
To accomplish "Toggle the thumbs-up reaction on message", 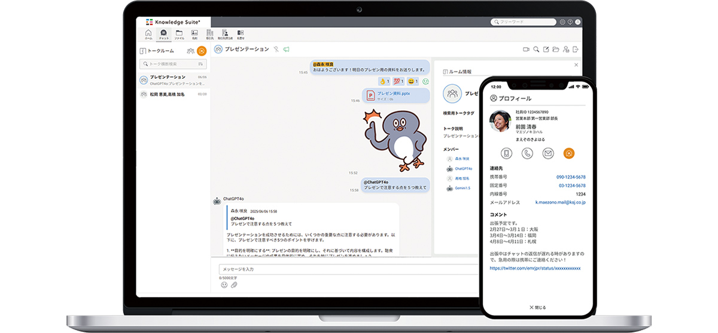I will click(384, 81).
